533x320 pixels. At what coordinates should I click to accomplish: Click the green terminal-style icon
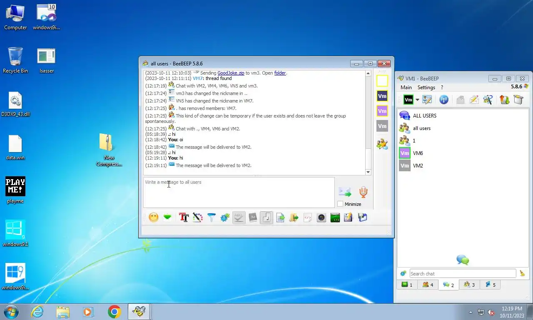[x=335, y=217]
